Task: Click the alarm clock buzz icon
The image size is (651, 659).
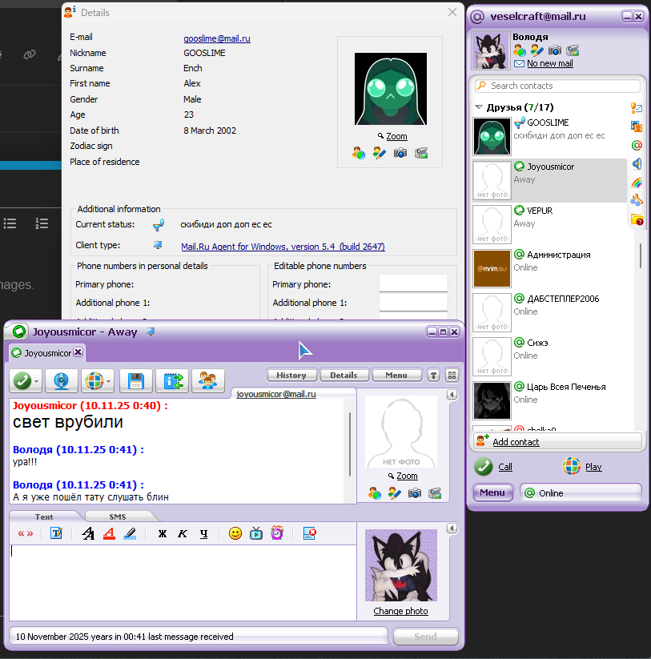Action: pos(277,533)
